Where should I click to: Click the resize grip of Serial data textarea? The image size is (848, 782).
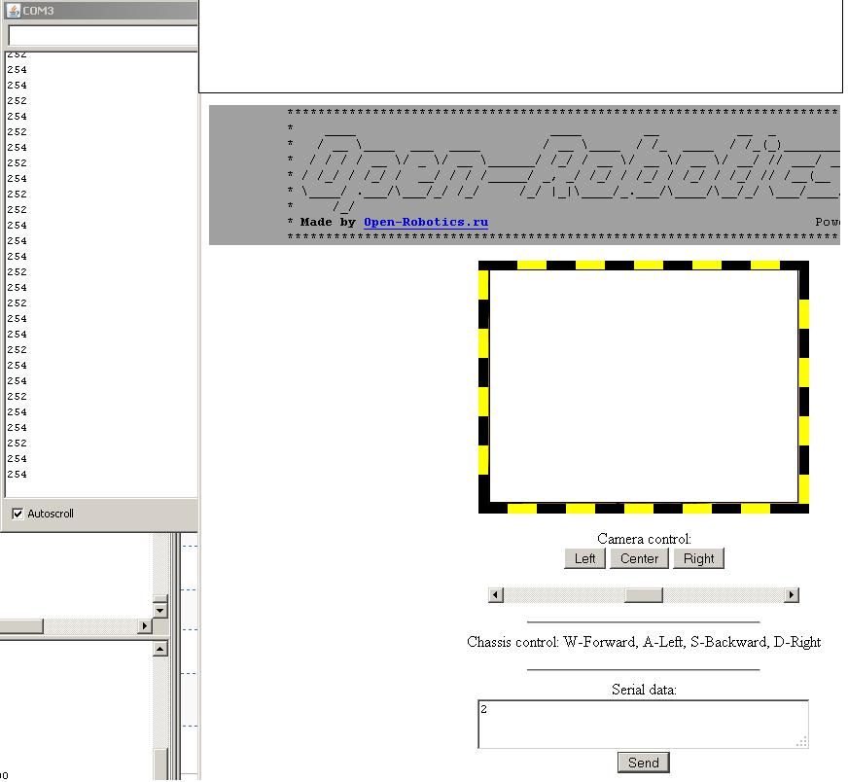(x=802, y=742)
